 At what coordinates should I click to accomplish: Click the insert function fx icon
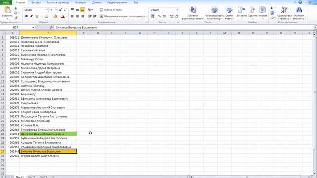[x=51, y=27]
